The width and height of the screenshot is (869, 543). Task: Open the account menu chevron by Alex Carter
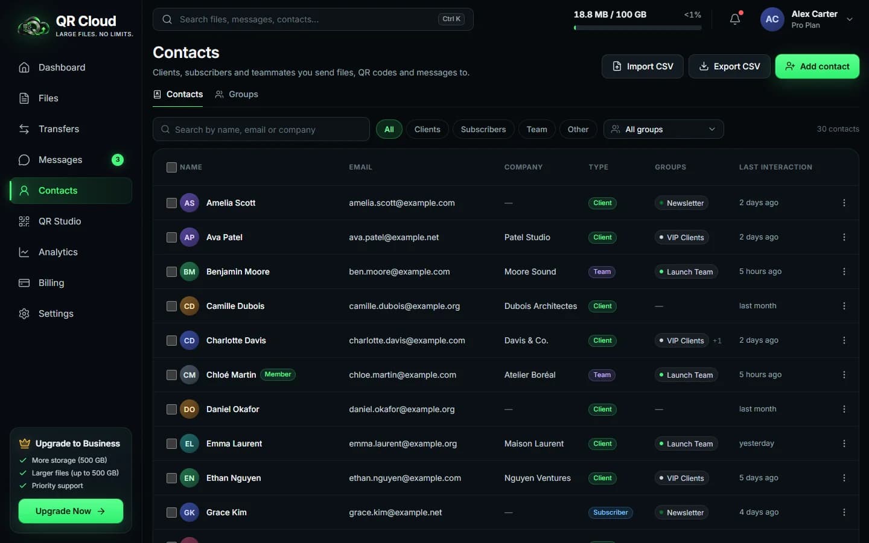click(850, 19)
